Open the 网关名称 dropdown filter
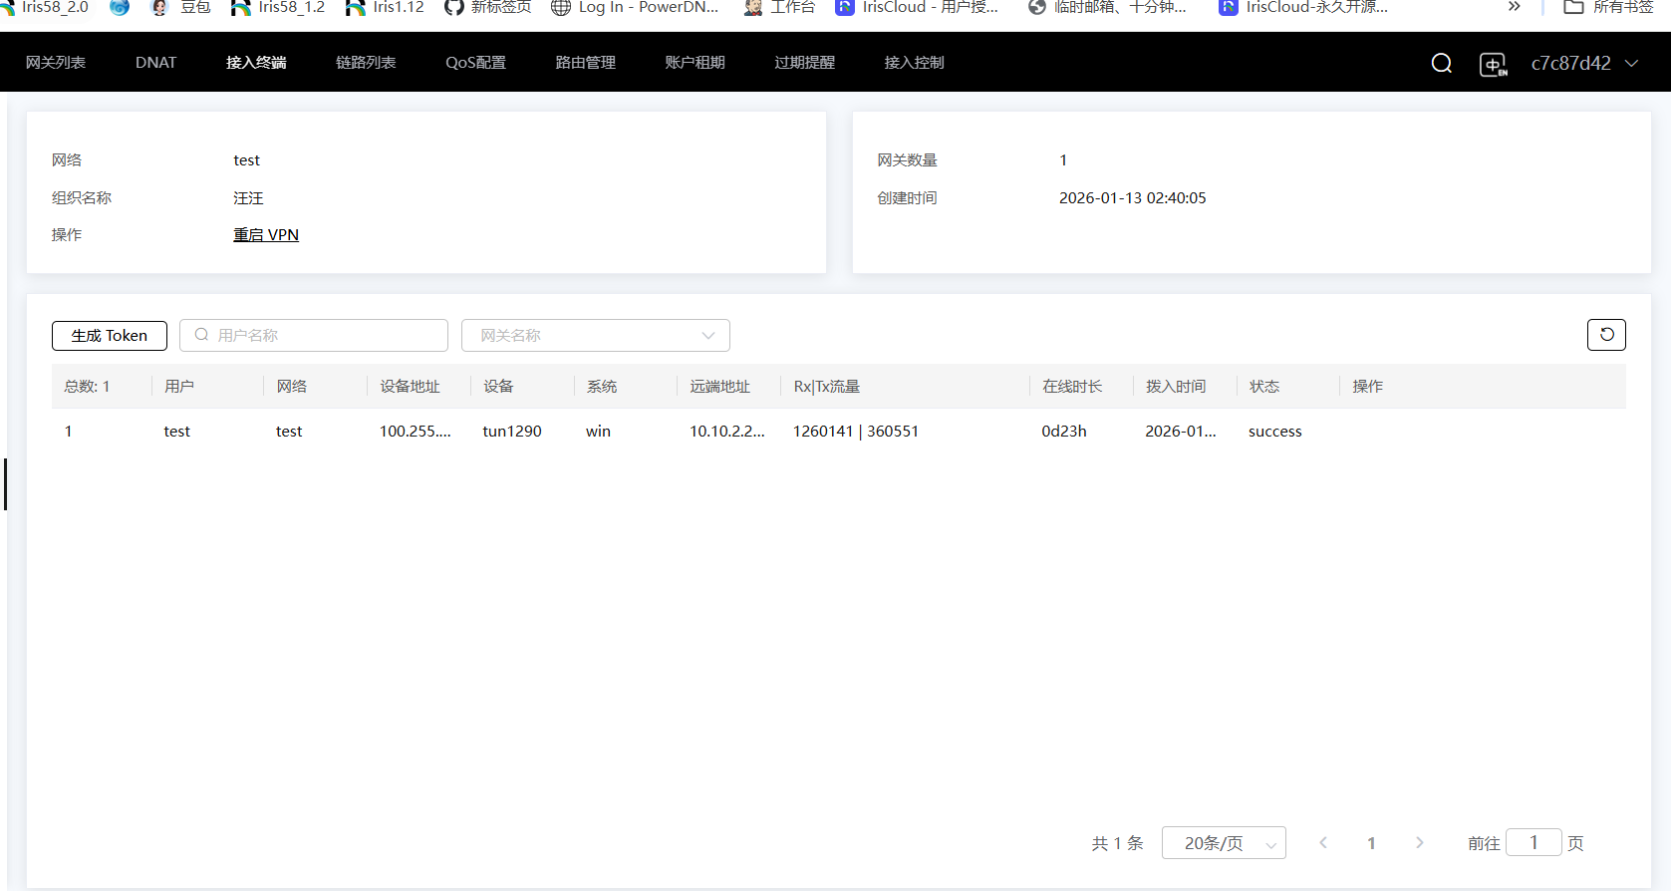 [596, 335]
